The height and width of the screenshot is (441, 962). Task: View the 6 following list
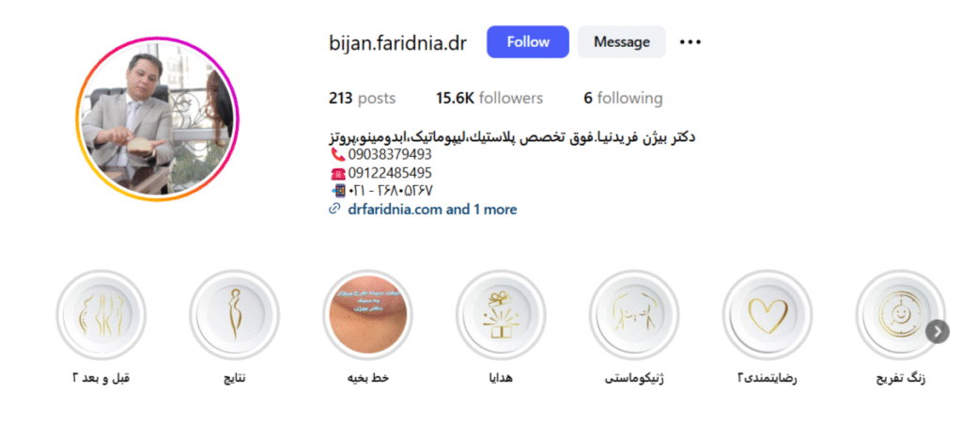pos(624,99)
